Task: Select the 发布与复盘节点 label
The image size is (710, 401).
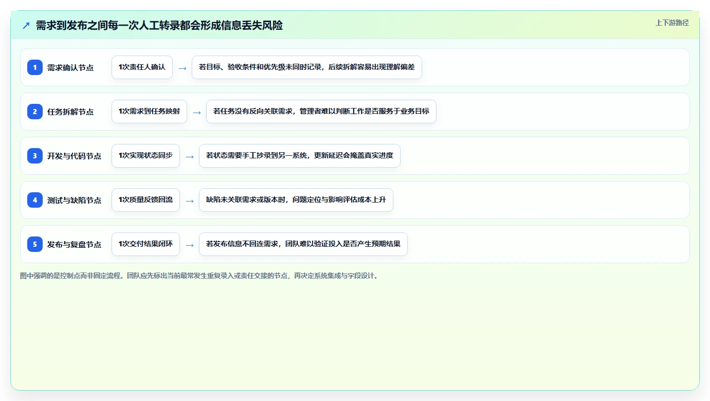Action: tap(75, 244)
